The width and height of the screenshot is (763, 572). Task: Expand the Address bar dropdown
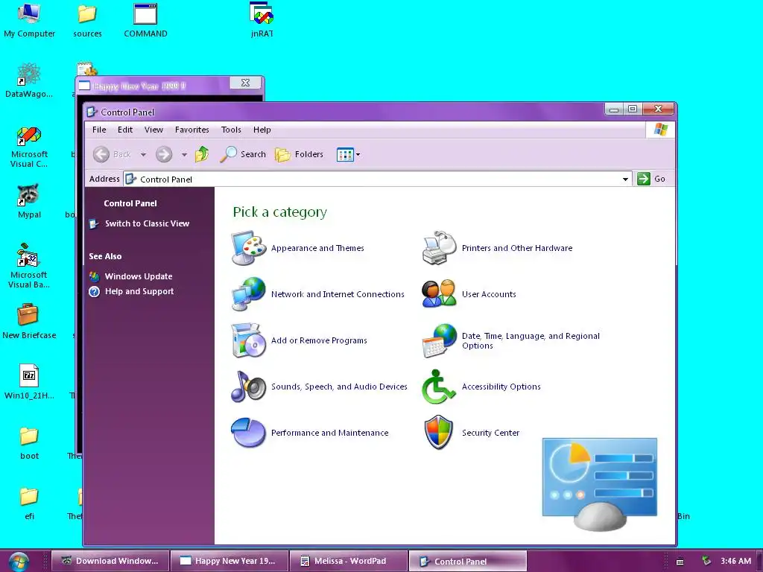(625, 179)
